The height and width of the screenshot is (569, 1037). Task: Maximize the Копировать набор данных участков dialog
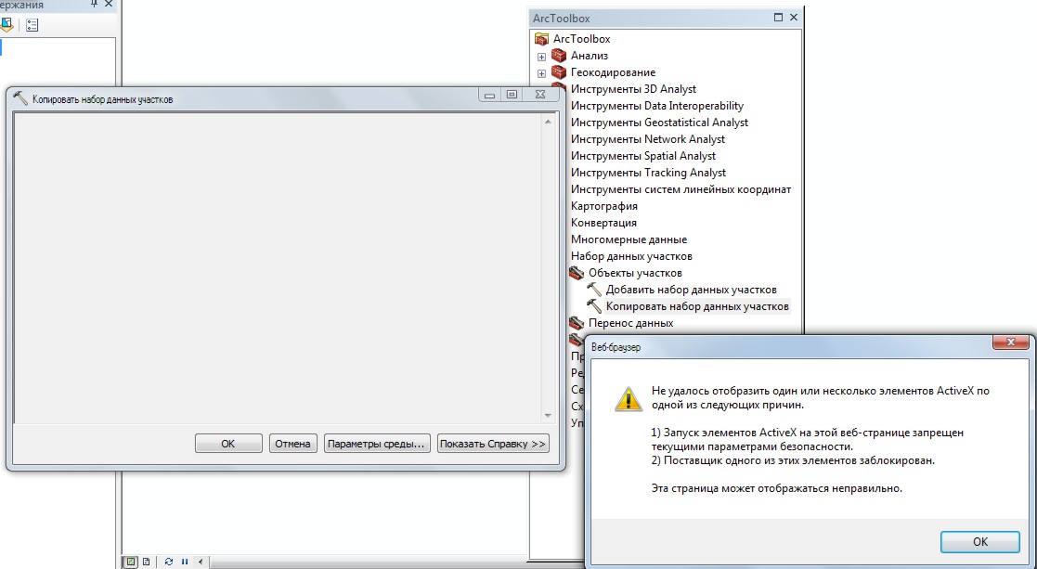pos(512,96)
